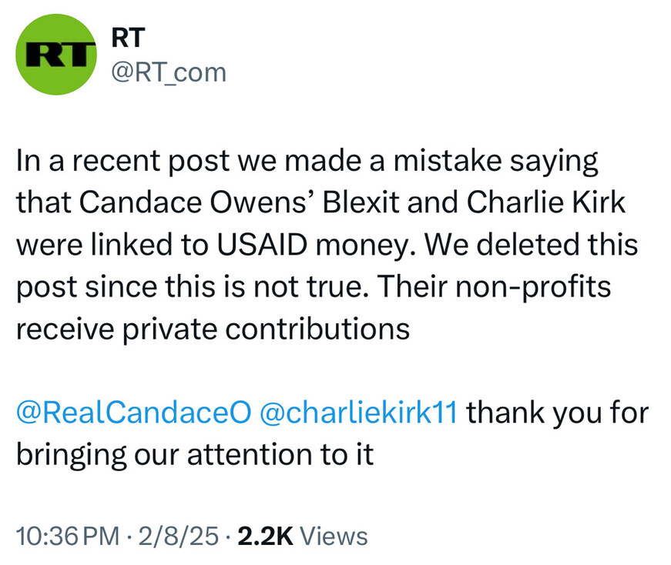The height and width of the screenshot is (565, 671).
Task: Click 'receive private contributions' text line
Action: (213, 329)
